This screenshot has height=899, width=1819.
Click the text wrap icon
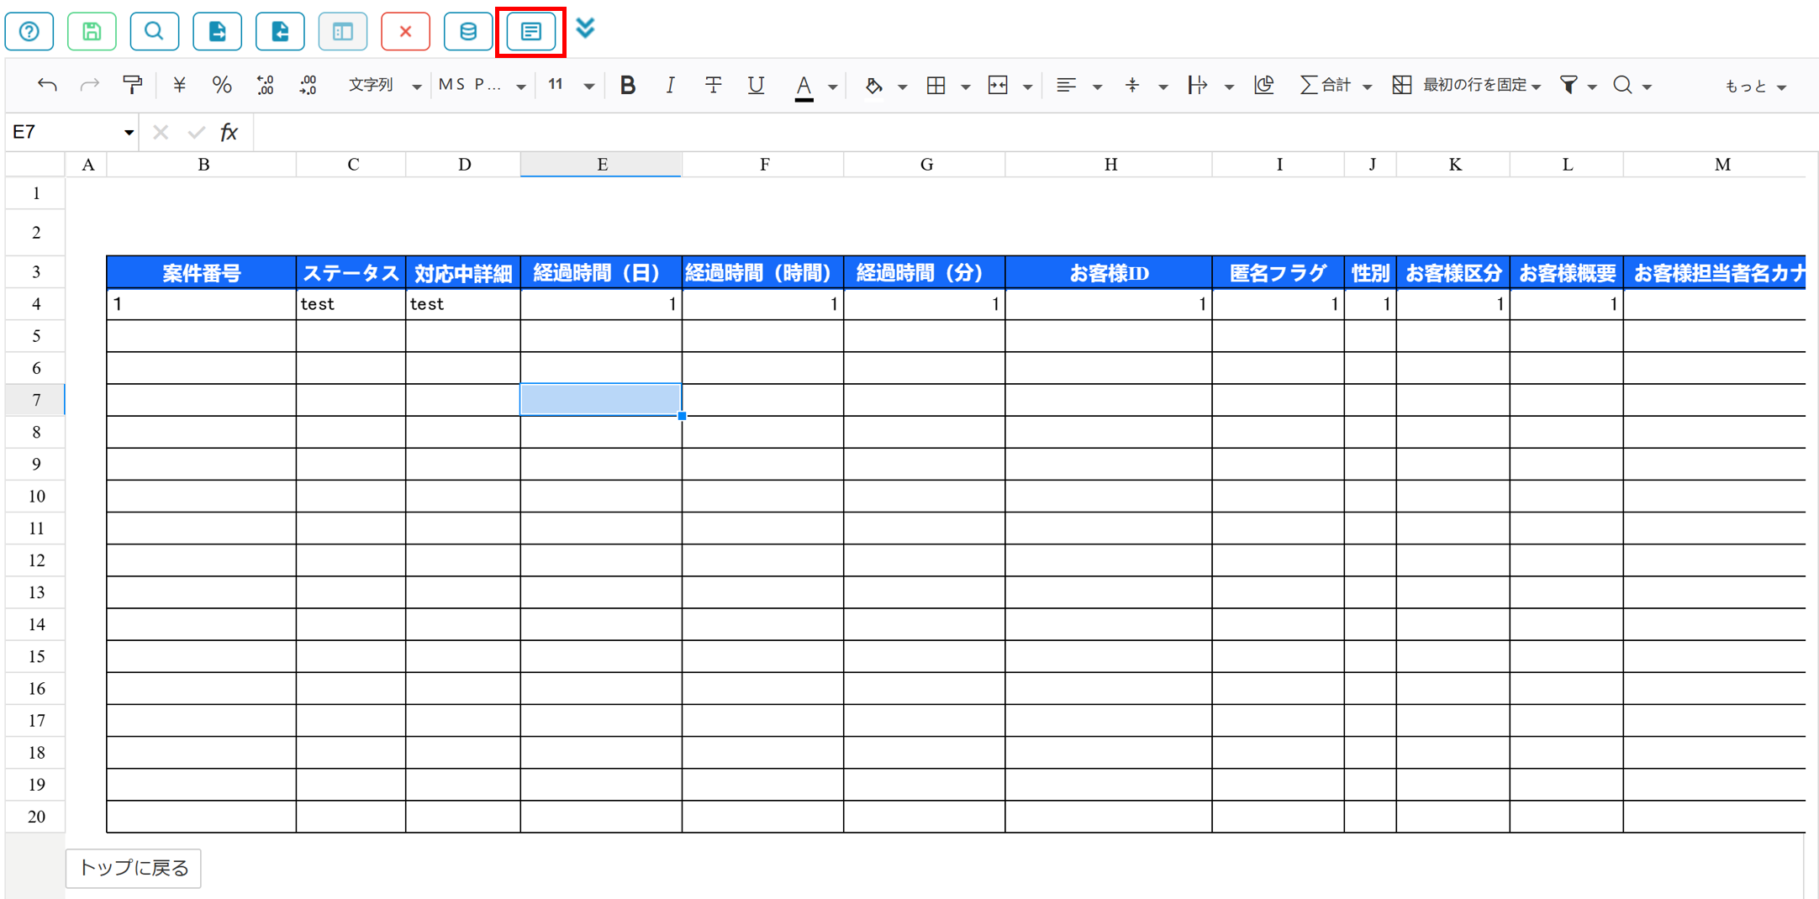(x=1198, y=85)
